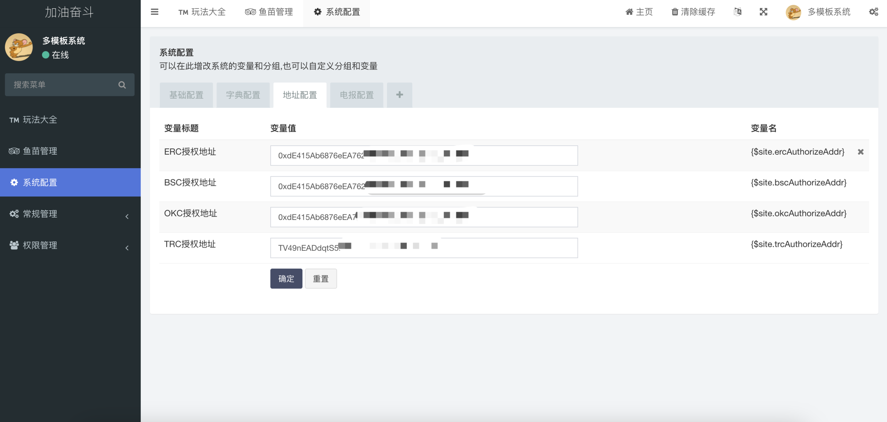Click the 确定 submit button
Image resolution: width=887 pixels, height=422 pixels.
point(286,279)
